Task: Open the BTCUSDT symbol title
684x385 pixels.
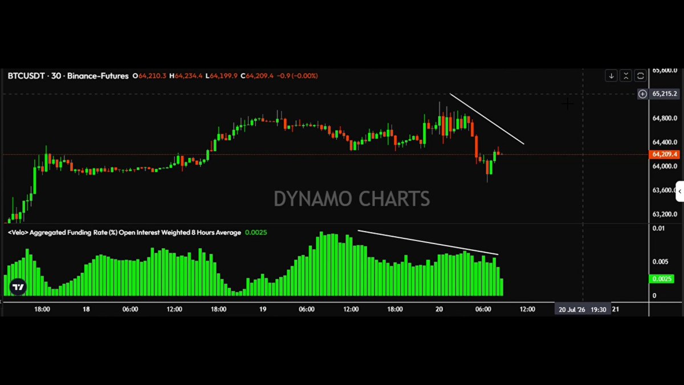Action: (x=26, y=76)
